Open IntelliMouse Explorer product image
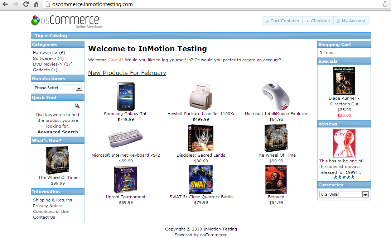391x238 pixels. [276, 96]
